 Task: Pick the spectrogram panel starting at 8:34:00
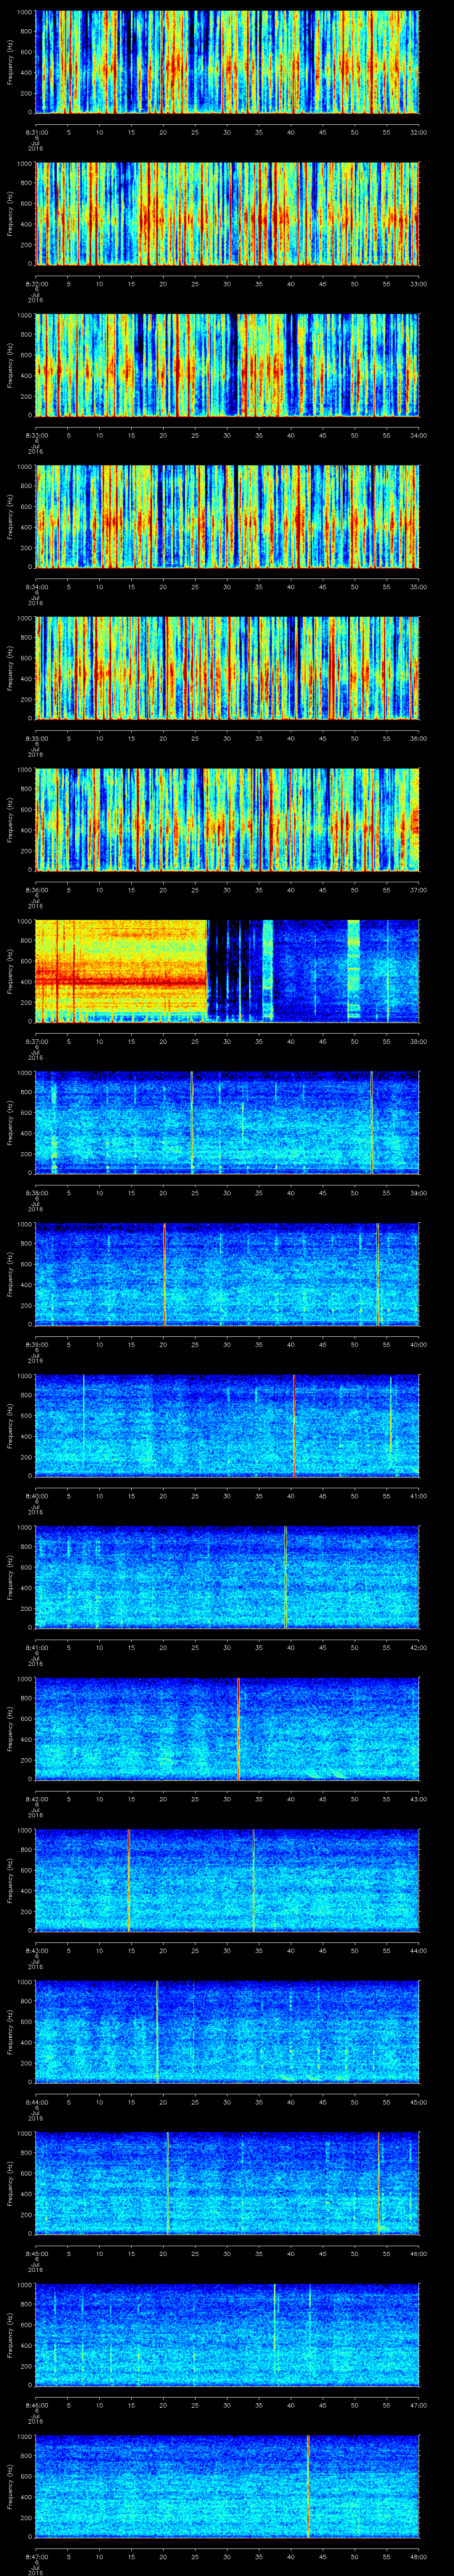point(227,517)
